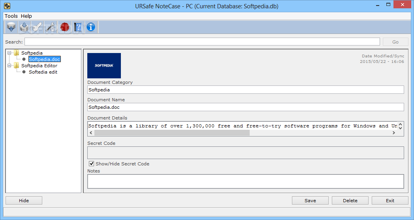The image size is (414, 220).
Task: Click the Exit button
Action: 390,201
